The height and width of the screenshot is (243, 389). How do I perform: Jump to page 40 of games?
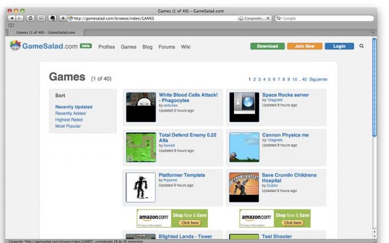304,79
